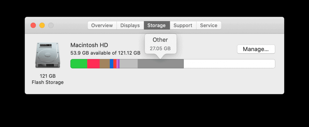Click the white free space area of bar
The height and width of the screenshot is (127, 309).
tap(229, 64)
